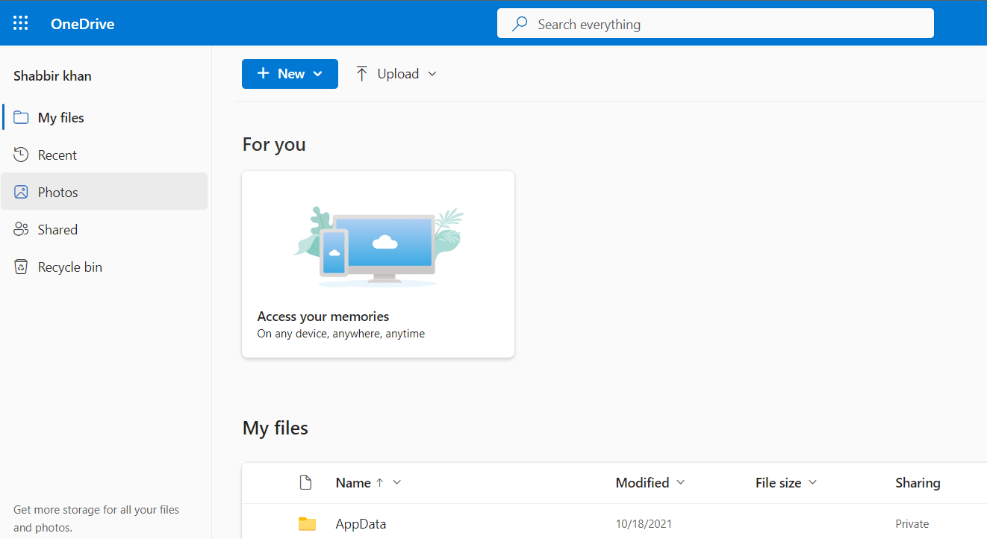
Task: Open the Recycle bin icon
Action: 22,266
